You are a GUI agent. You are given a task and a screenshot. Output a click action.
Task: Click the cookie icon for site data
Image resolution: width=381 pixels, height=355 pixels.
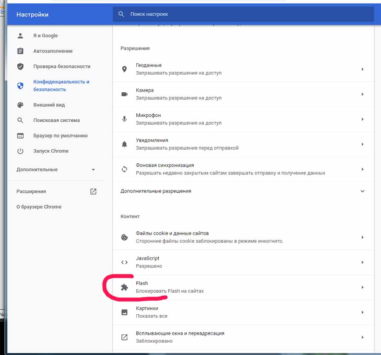click(x=124, y=237)
